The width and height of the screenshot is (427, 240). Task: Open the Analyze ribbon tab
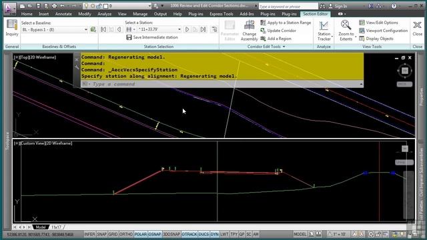[x=104, y=14]
